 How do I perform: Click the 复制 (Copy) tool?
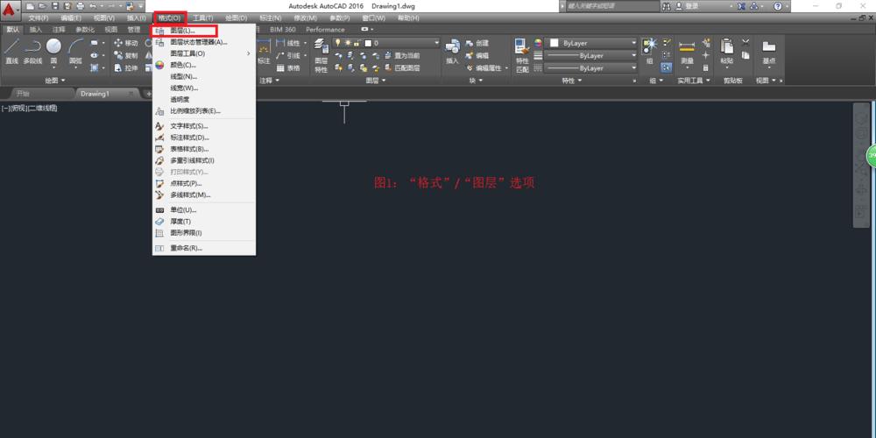[125, 55]
